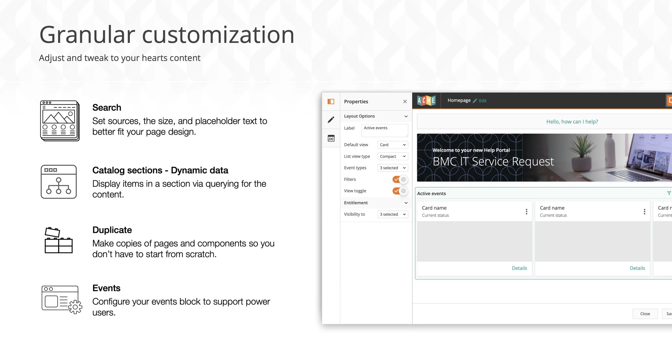
Task: Open the variables (x) sidebar icon
Action: click(x=331, y=138)
